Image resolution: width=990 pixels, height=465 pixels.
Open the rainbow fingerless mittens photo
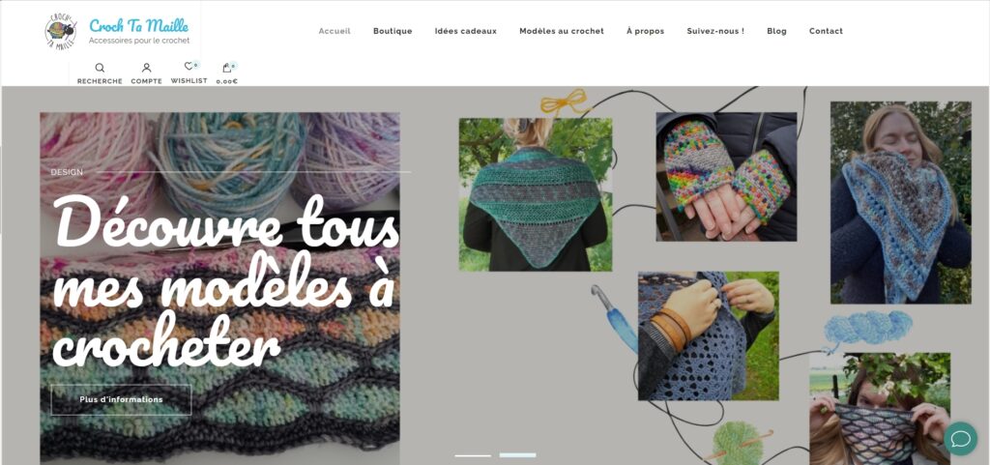pyautogui.click(x=726, y=177)
